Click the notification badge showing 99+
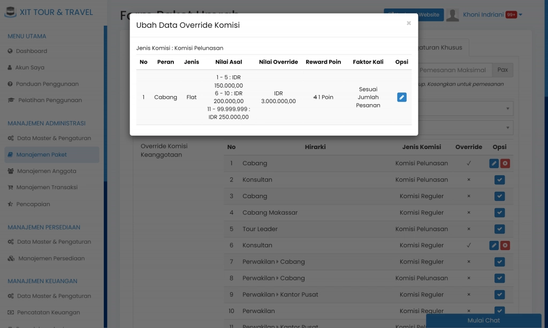548x328 pixels. [511, 15]
